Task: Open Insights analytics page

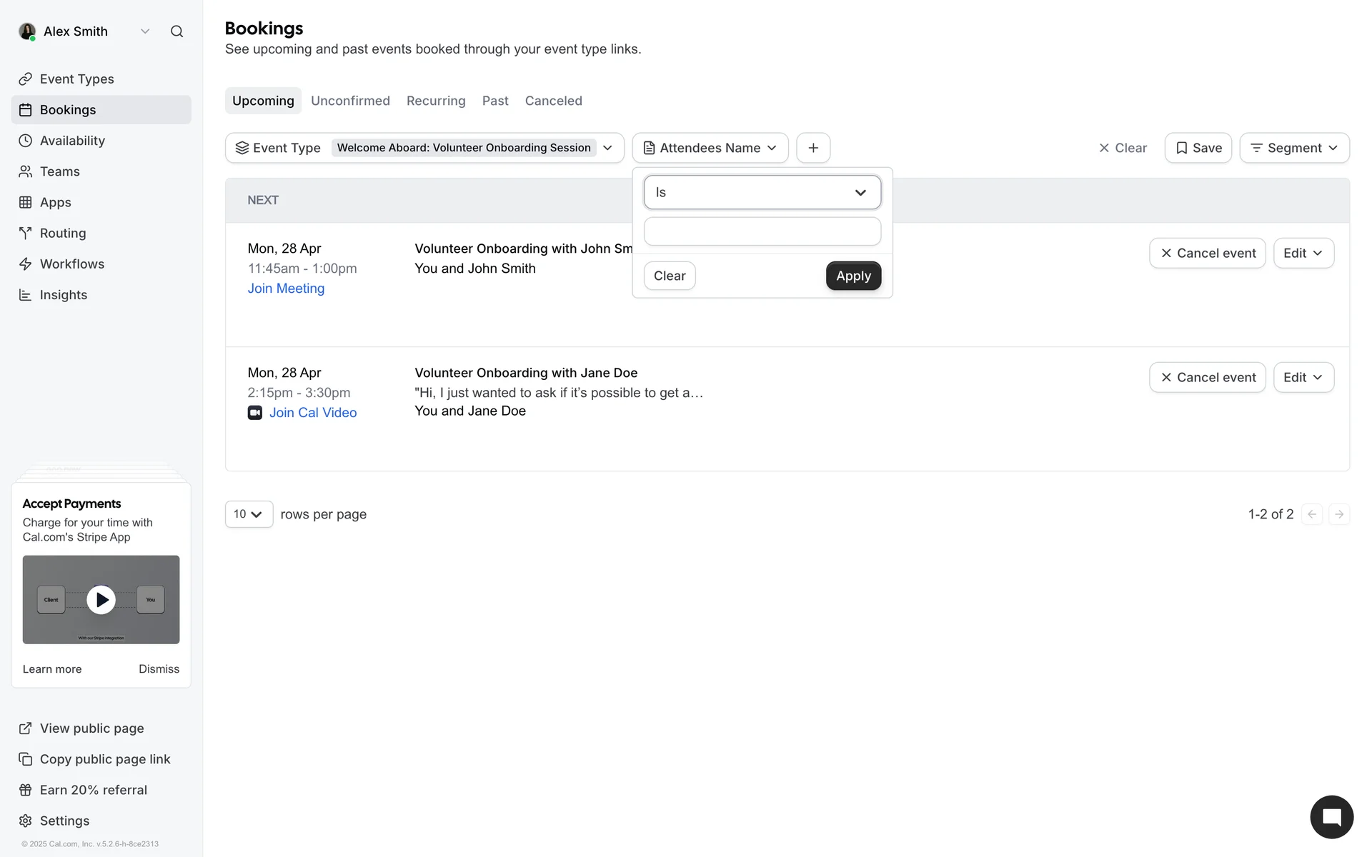Action: [x=63, y=295]
